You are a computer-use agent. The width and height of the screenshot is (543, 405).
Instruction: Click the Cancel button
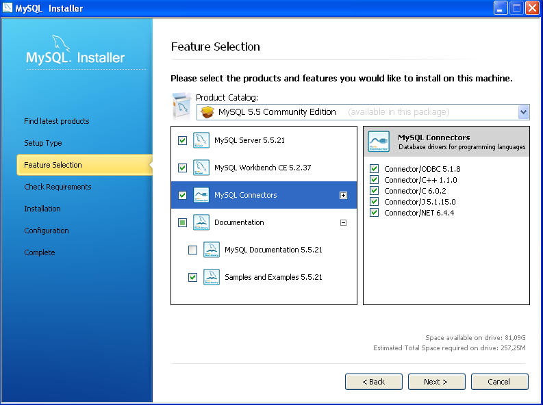coord(500,382)
